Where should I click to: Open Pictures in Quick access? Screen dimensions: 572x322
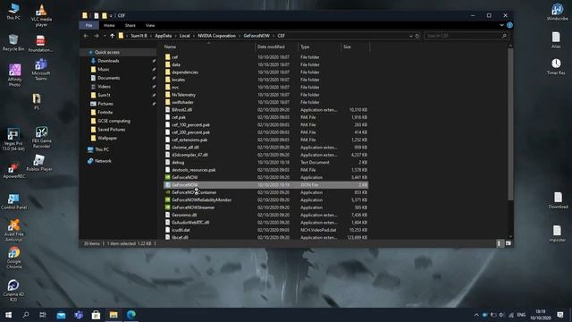(105, 104)
